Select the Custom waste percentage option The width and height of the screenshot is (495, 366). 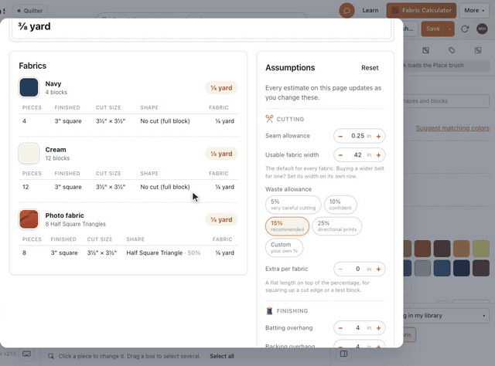pos(284,247)
